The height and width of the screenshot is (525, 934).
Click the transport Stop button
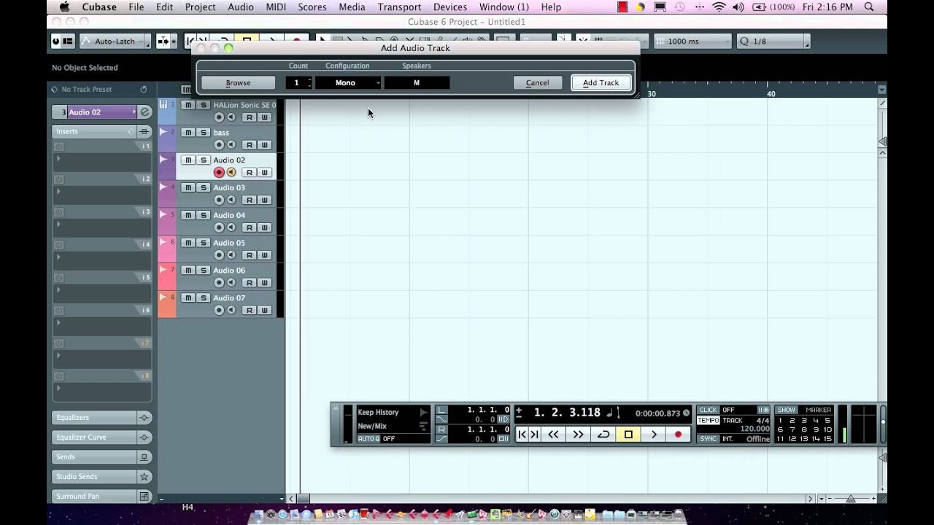(628, 435)
